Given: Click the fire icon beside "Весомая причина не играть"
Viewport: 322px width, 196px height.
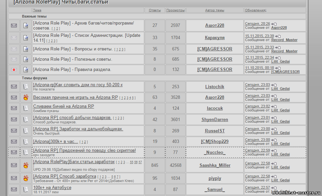Looking at the screenshot, I should 26,98.
